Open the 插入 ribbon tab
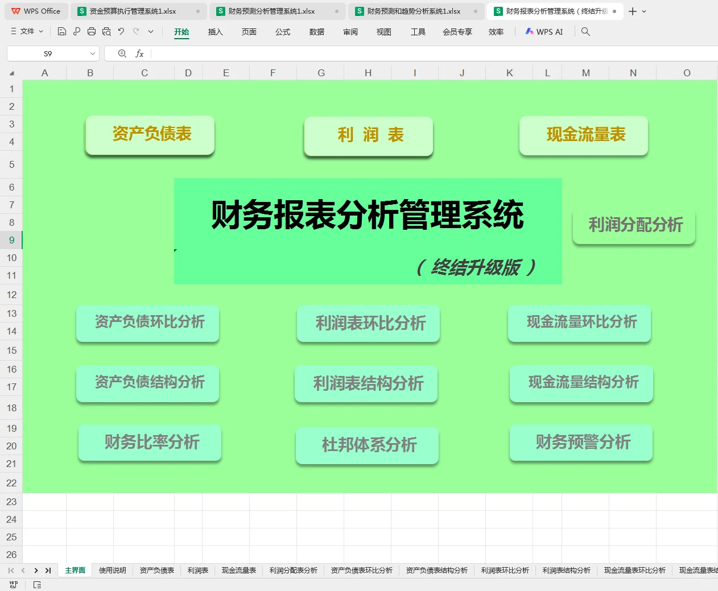 coord(215,32)
